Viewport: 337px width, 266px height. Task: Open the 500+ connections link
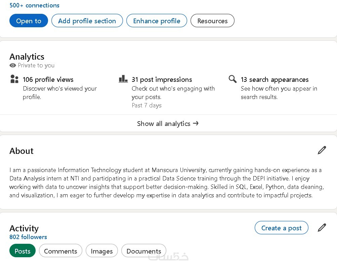pyautogui.click(x=34, y=5)
